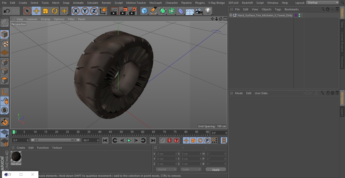Screen dimensions: 345x178
Task: Click the Undo arrow icon
Action: (x=7, y=11)
